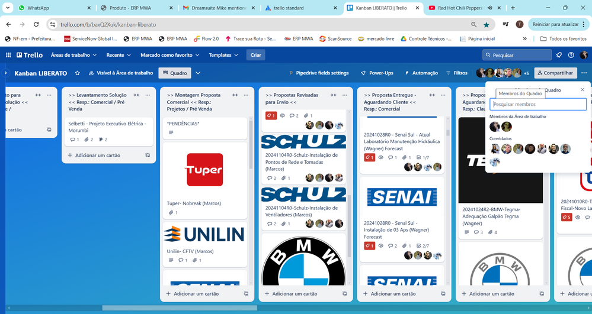Screen dimensions: 592x314
Task: Go to Trello home logo
Action: pyautogui.click(x=30, y=55)
